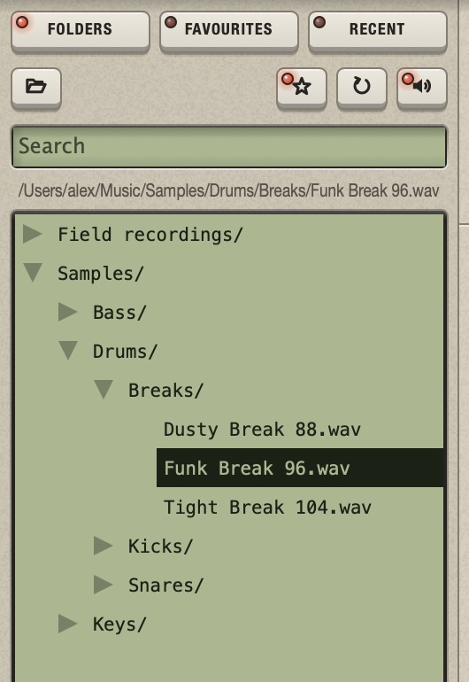The width and height of the screenshot is (469, 682).
Task: Expand the Keys folder arrow
Action: click(68, 624)
